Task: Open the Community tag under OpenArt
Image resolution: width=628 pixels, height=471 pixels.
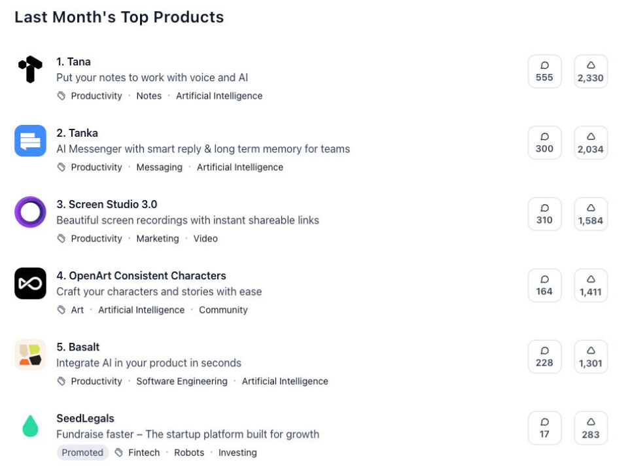Action: click(223, 309)
